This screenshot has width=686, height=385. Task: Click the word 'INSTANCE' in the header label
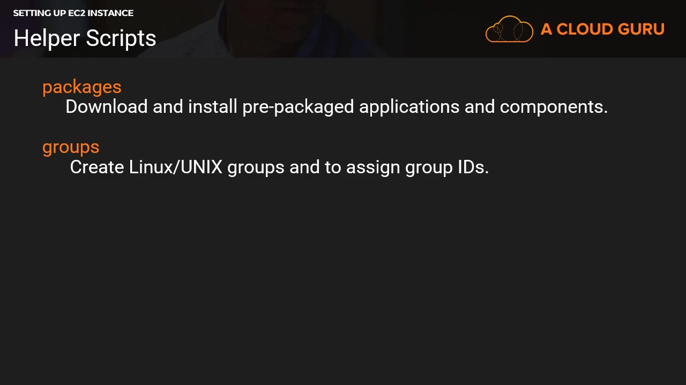tap(111, 13)
